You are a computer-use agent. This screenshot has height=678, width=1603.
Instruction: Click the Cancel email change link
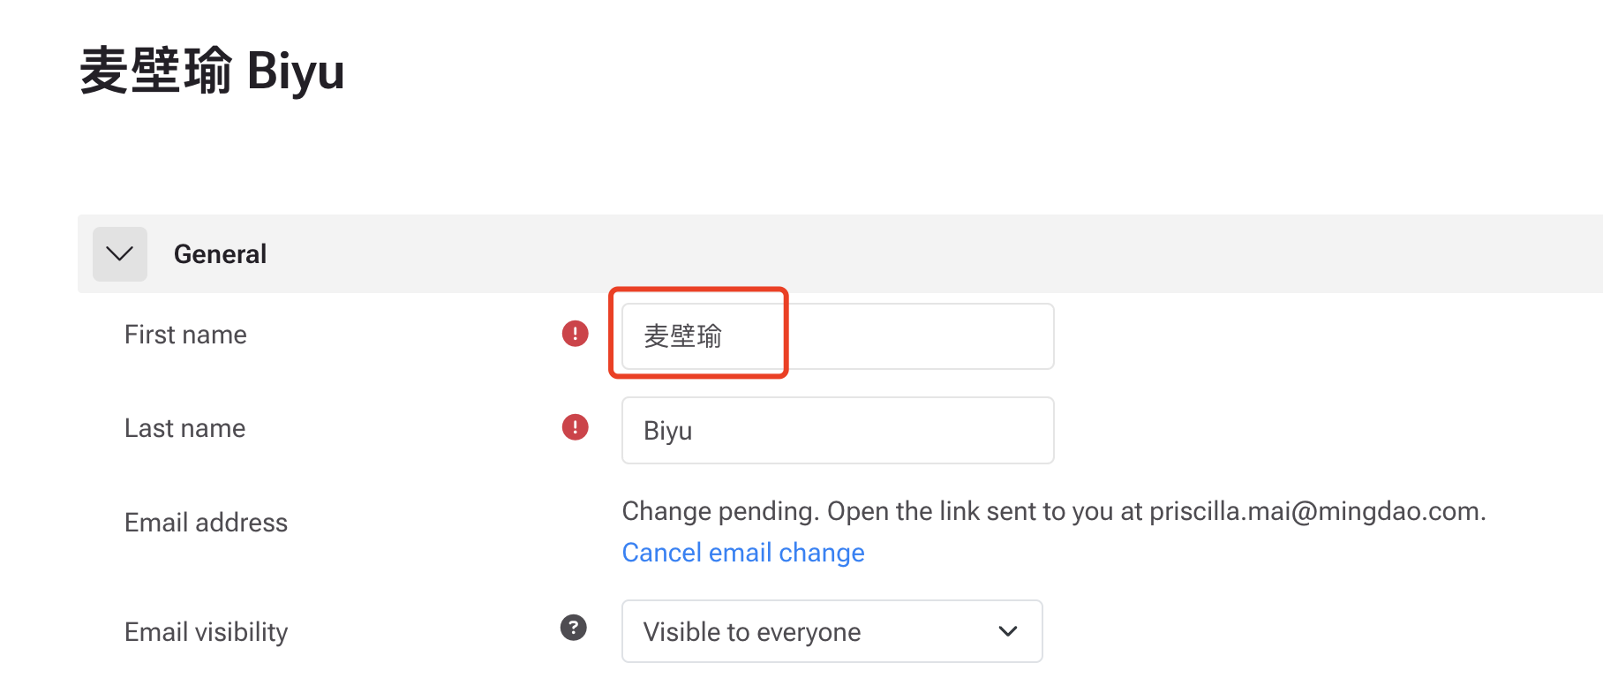pyautogui.click(x=743, y=553)
